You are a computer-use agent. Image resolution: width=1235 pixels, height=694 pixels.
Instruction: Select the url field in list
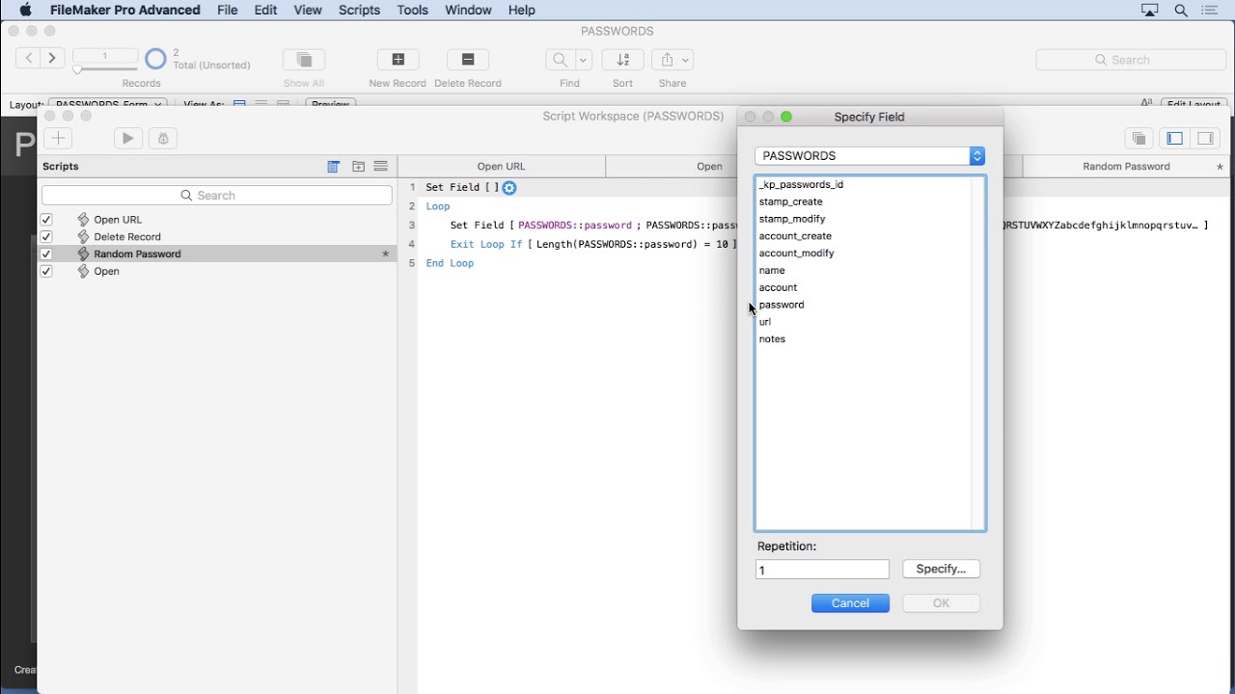tap(864, 323)
